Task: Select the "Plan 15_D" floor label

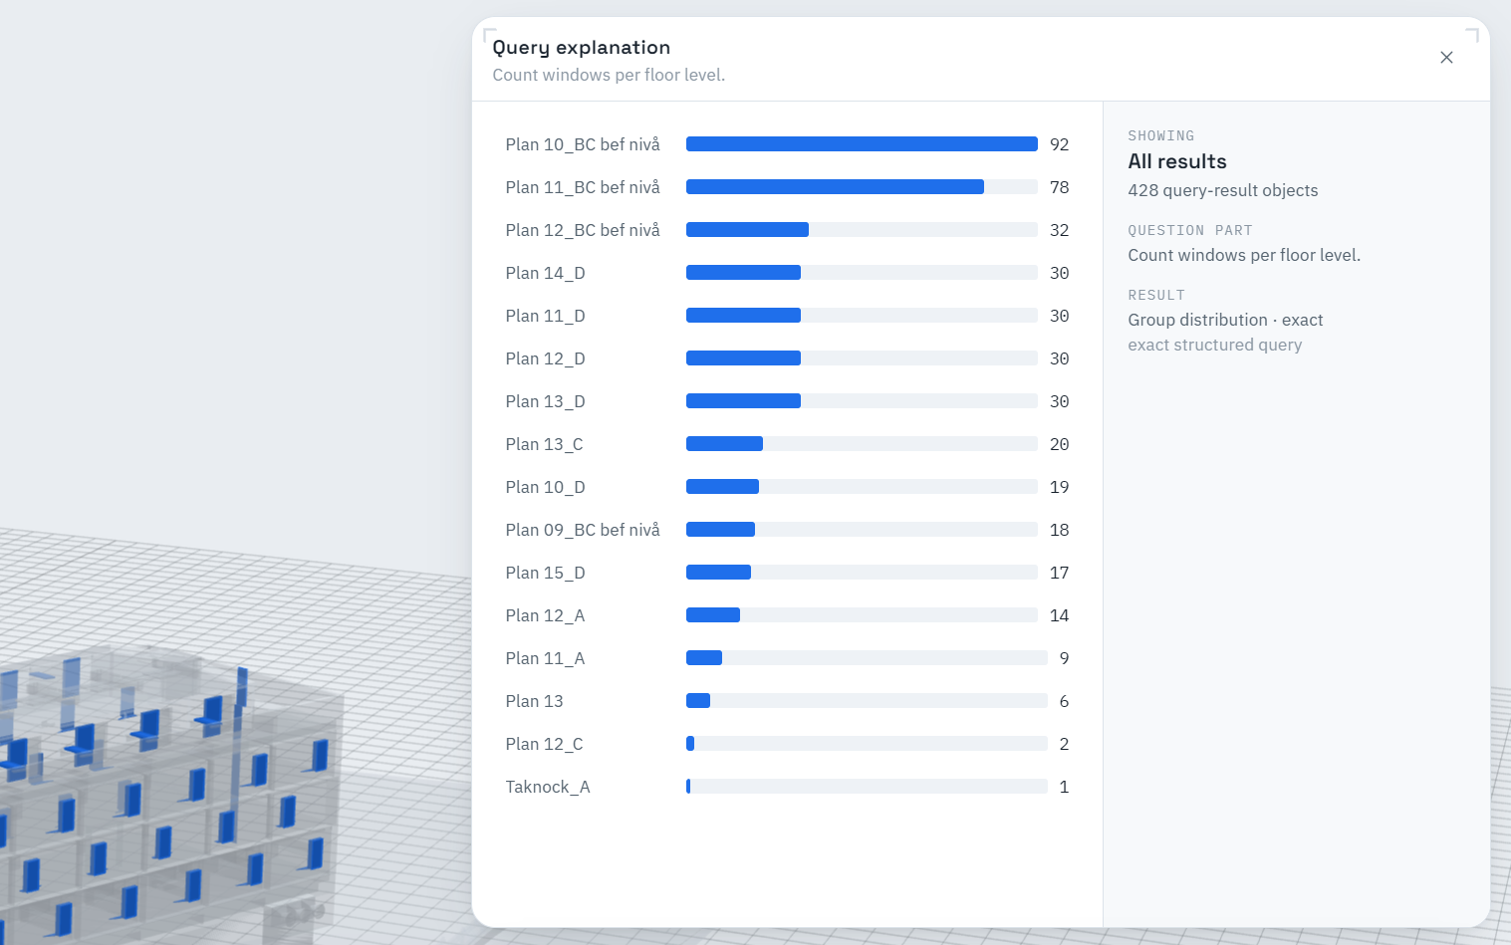Action: (545, 573)
